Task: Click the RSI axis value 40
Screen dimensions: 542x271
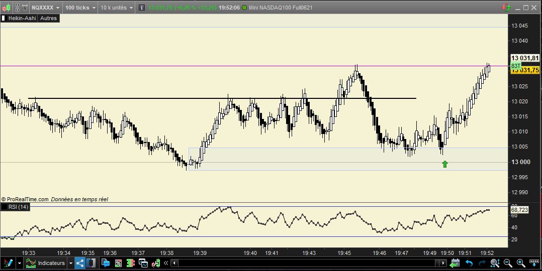Action: (514, 227)
